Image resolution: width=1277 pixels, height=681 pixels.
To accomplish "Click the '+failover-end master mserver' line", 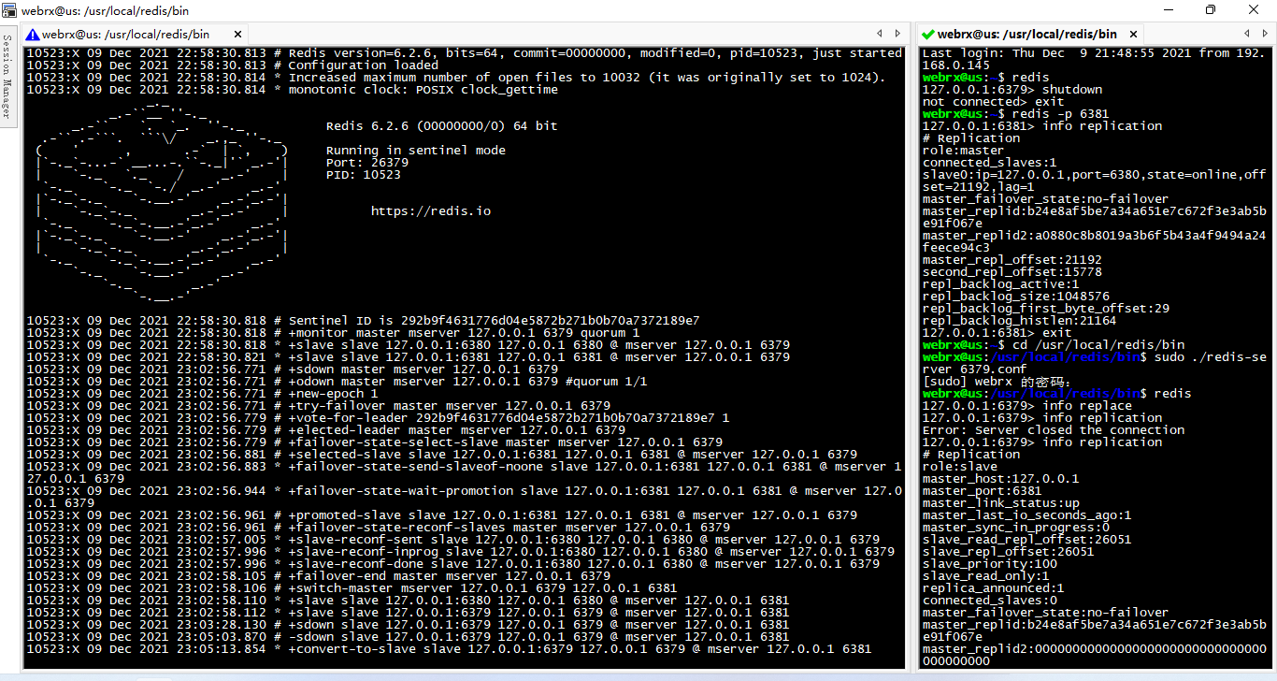I will [x=318, y=576].
